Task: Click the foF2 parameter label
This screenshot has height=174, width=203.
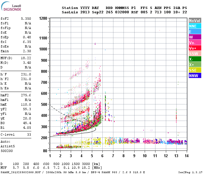Action: (x=5, y=19)
